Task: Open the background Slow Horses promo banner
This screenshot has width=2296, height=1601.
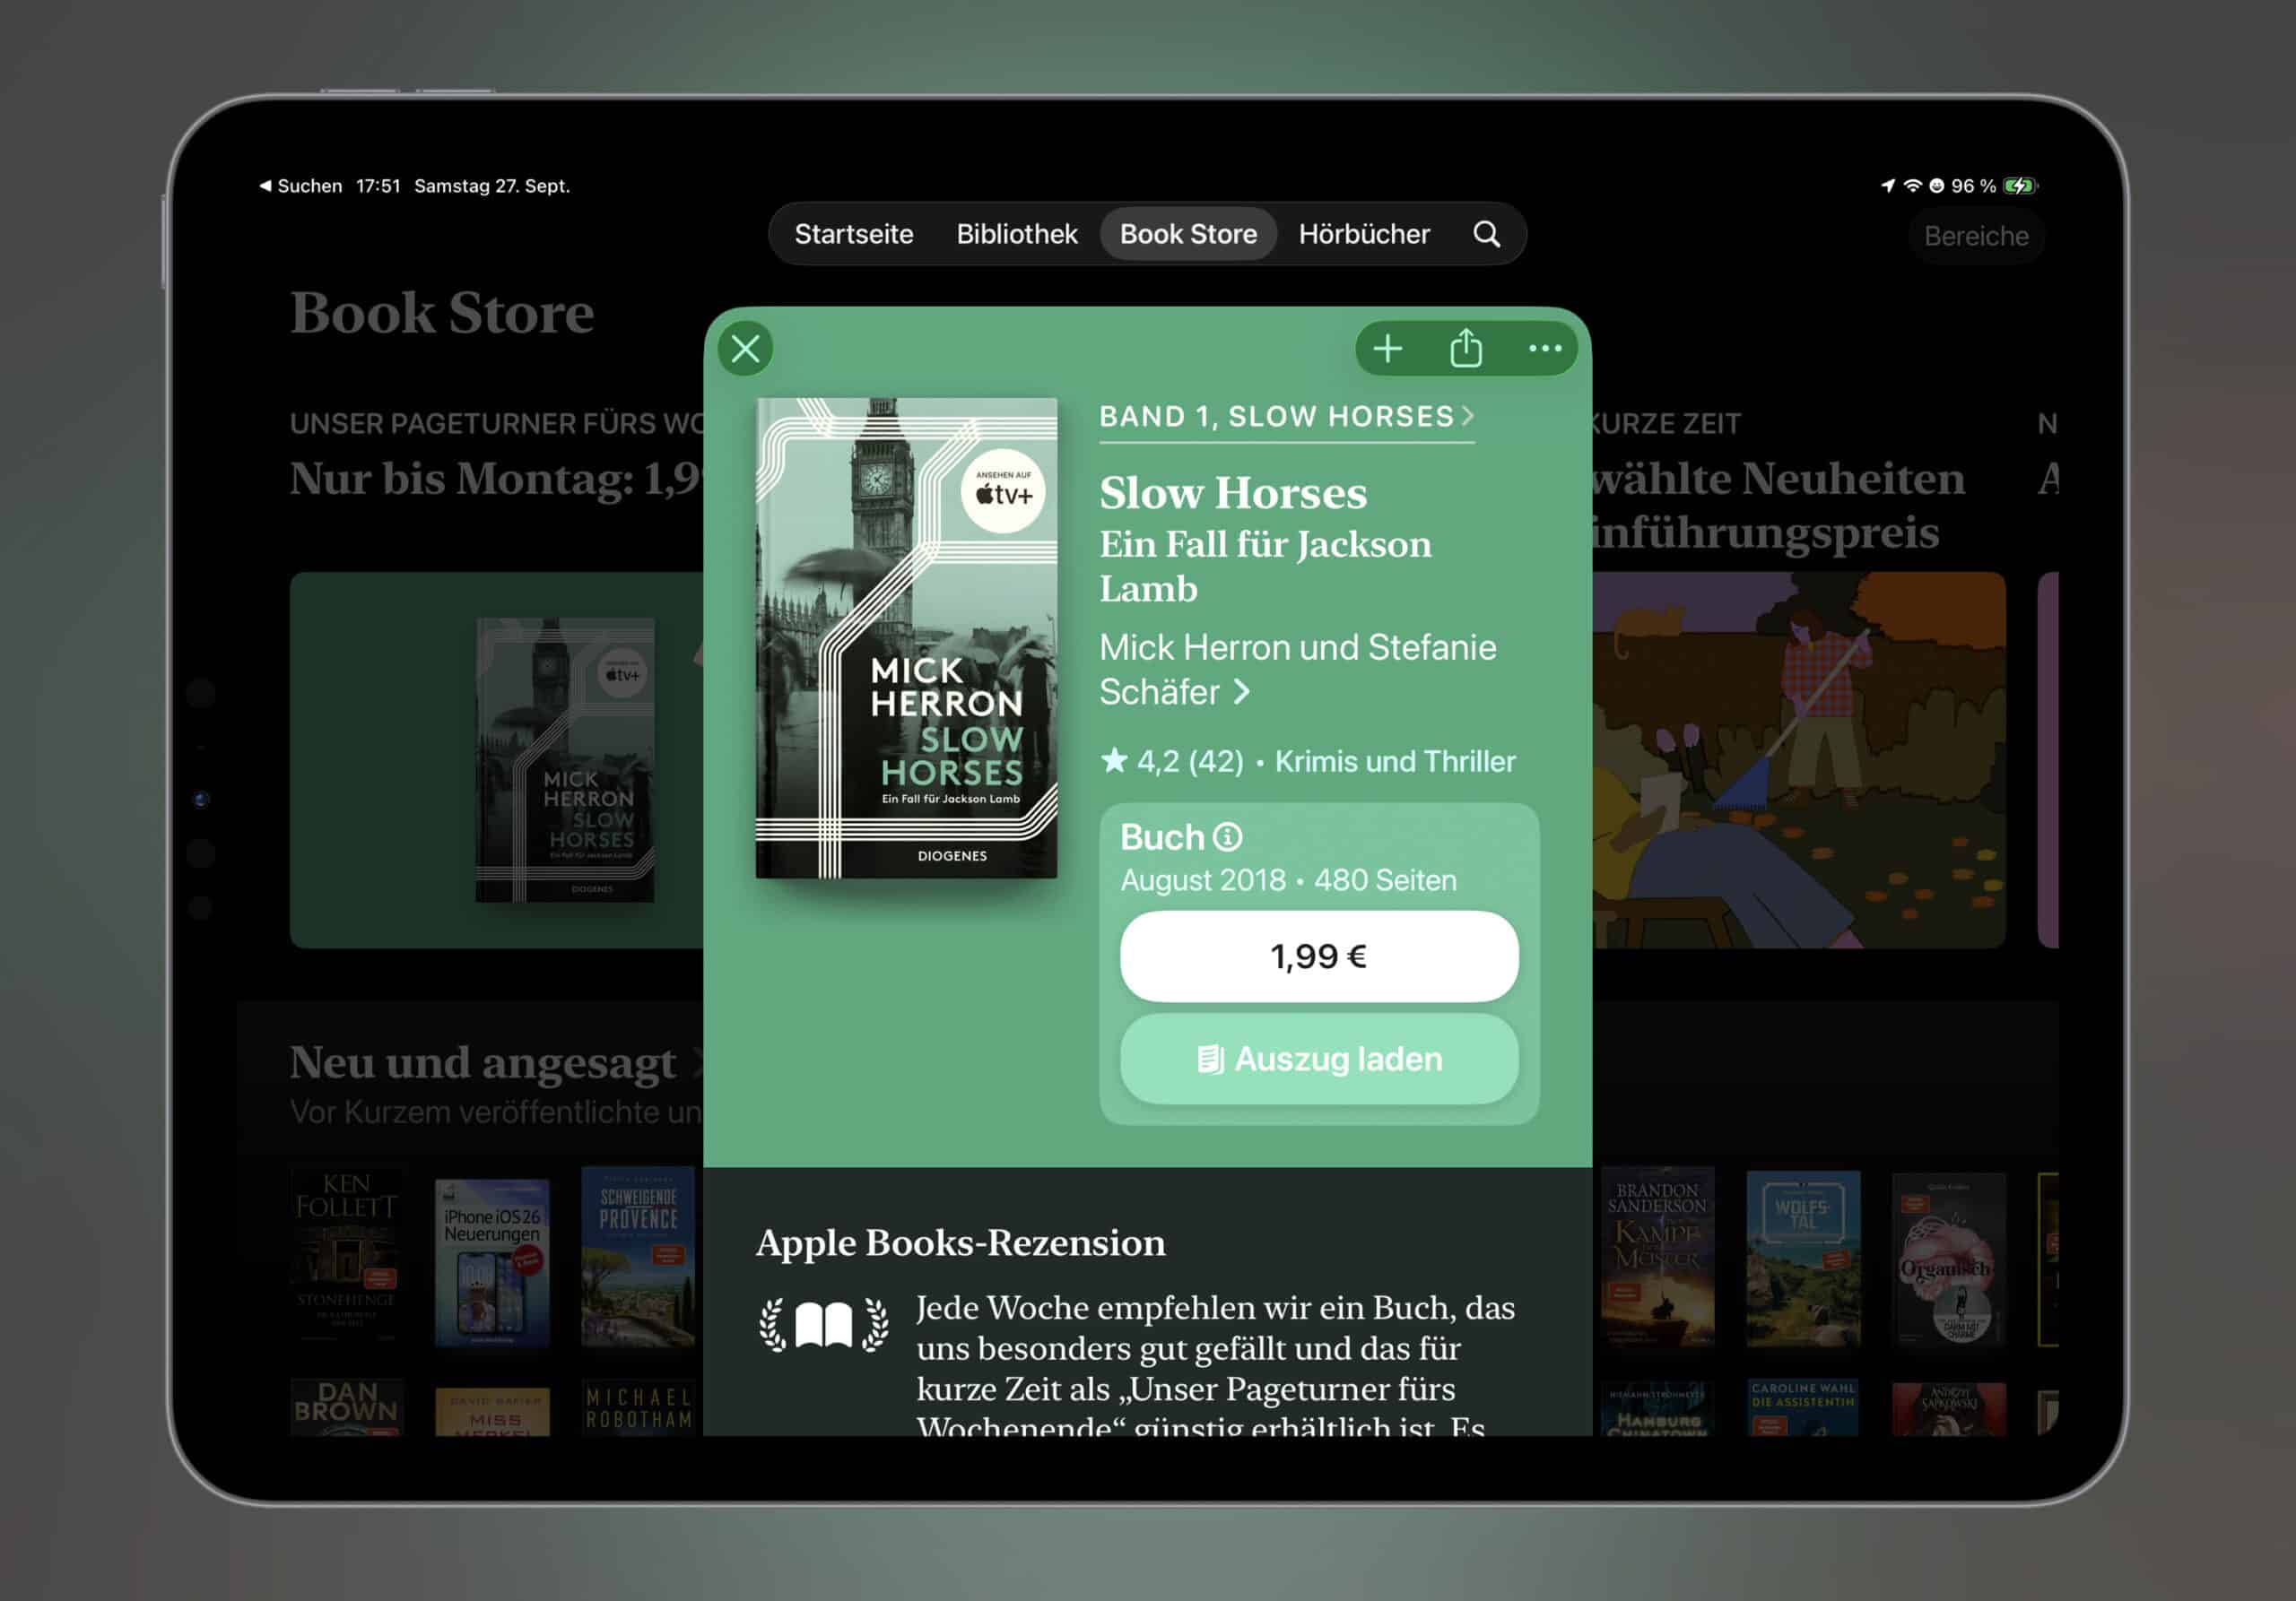Action: click(x=497, y=759)
